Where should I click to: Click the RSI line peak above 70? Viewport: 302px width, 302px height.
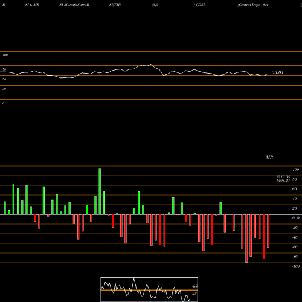pyautogui.click(x=151, y=65)
